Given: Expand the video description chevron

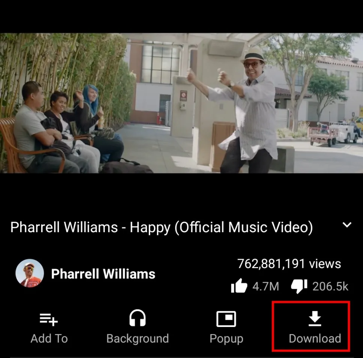Looking at the screenshot, I should [347, 225].
